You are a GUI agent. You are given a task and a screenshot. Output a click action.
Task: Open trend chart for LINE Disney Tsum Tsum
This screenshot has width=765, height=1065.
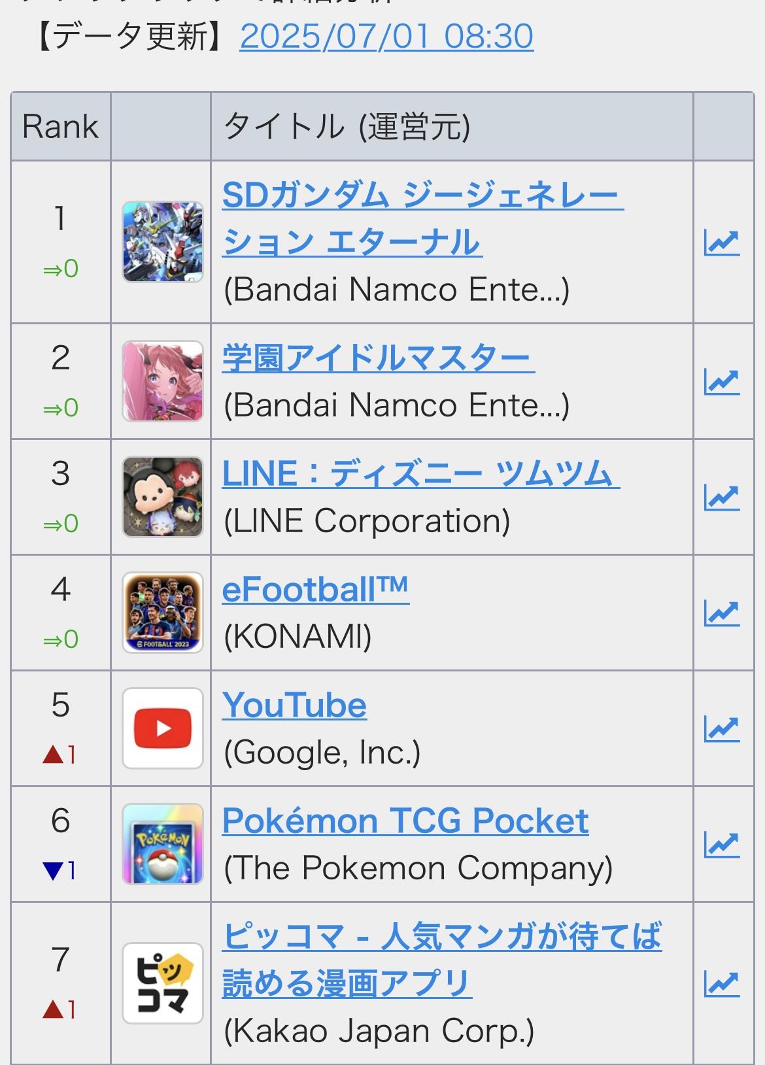tap(722, 498)
